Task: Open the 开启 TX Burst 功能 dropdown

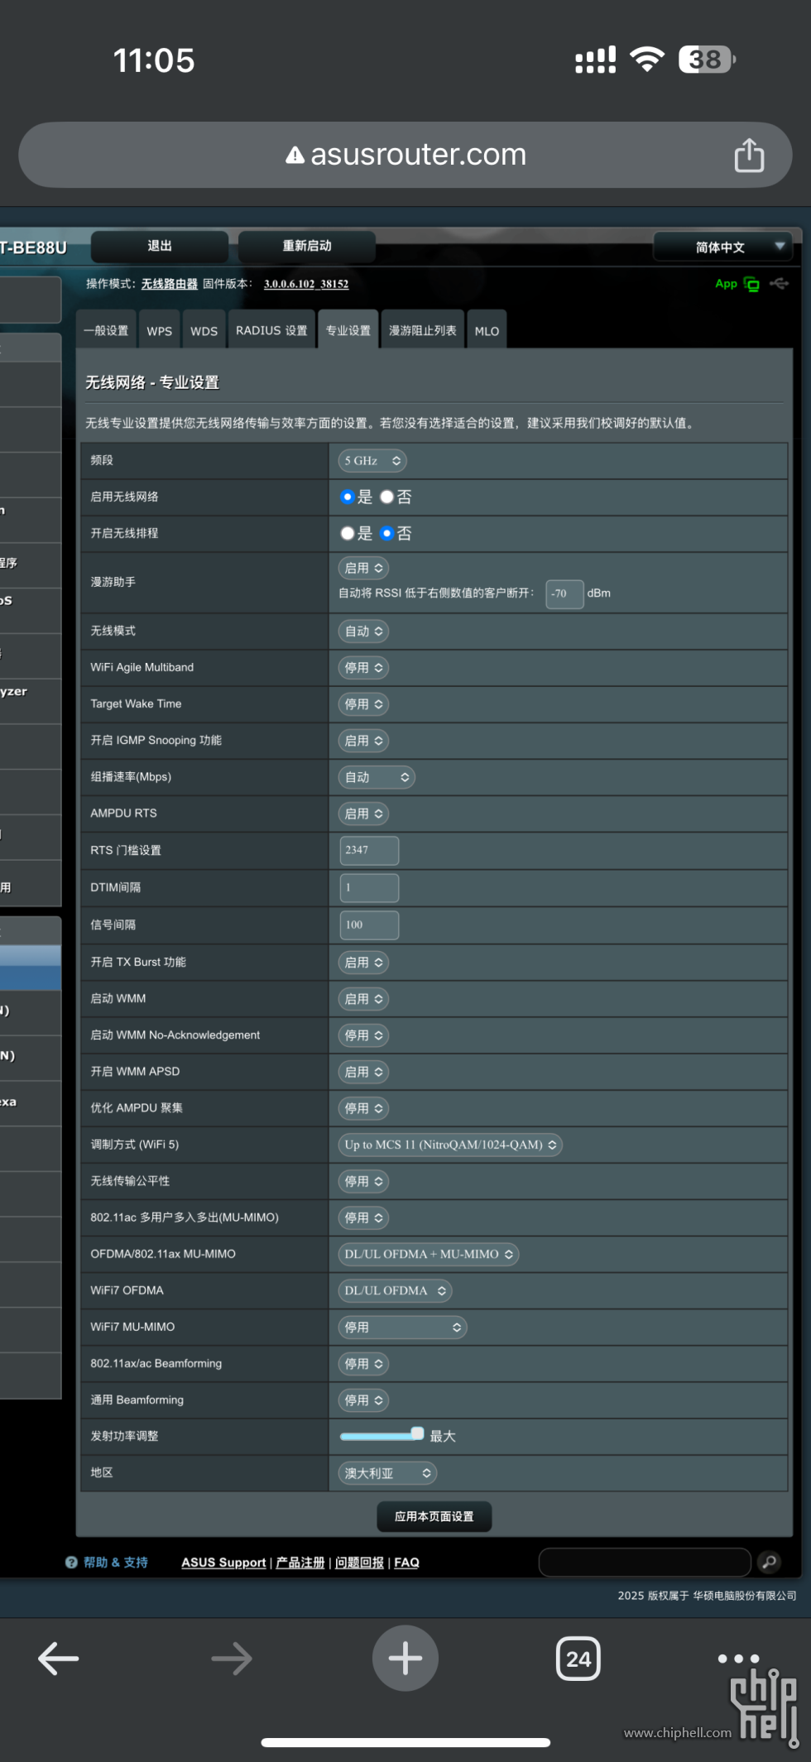Action: (363, 963)
